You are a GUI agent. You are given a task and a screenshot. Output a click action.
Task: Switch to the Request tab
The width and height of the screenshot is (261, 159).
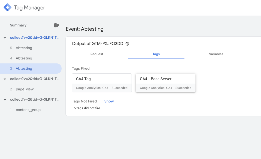click(97, 54)
